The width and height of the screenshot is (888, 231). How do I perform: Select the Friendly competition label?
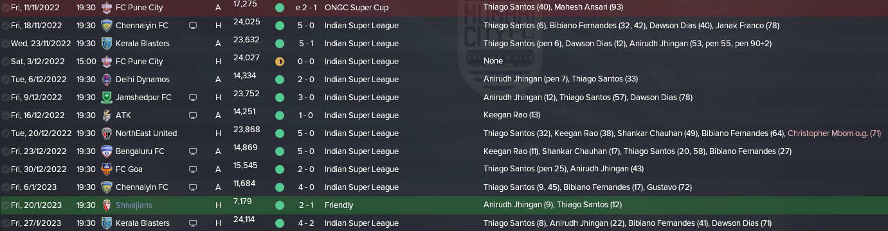(x=339, y=205)
